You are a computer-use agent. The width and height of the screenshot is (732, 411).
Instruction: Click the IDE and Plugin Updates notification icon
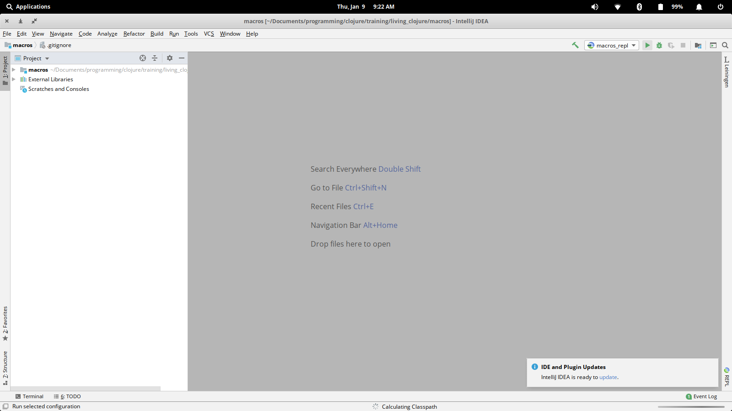click(535, 367)
